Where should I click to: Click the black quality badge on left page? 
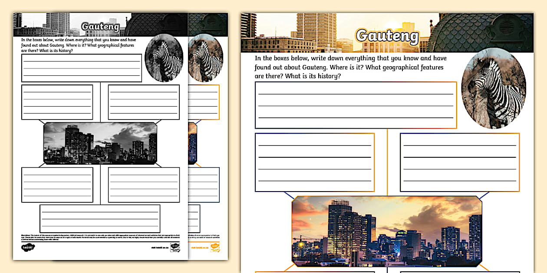[175, 248]
